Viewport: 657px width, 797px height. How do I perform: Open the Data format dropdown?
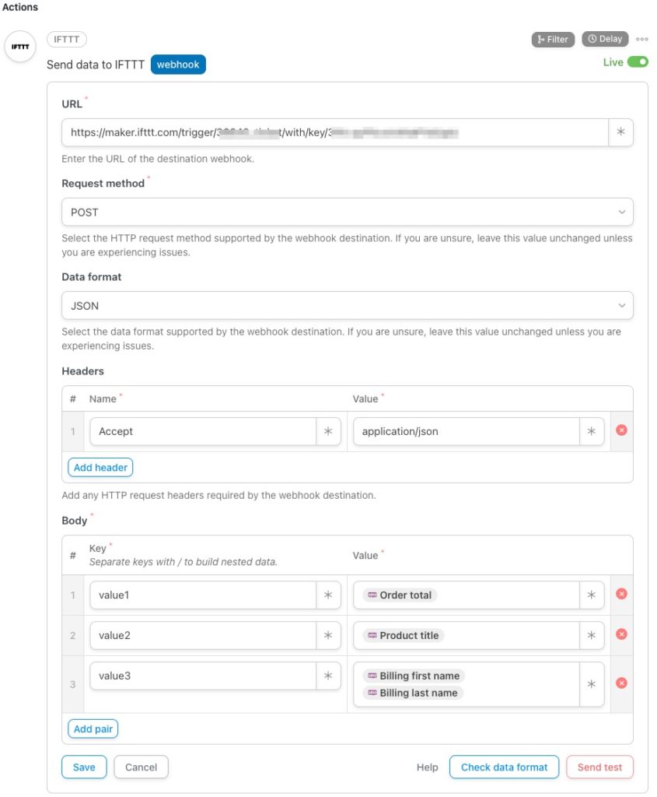click(x=347, y=305)
